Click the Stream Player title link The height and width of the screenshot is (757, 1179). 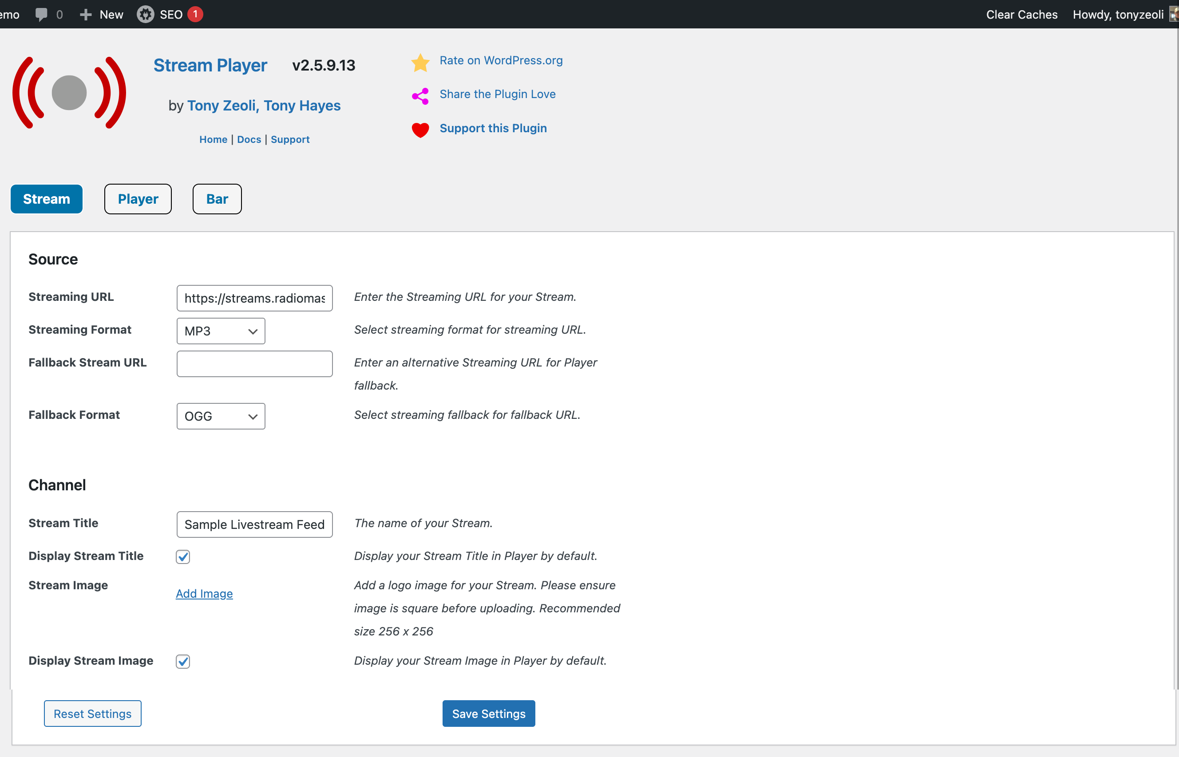(210, 65)
